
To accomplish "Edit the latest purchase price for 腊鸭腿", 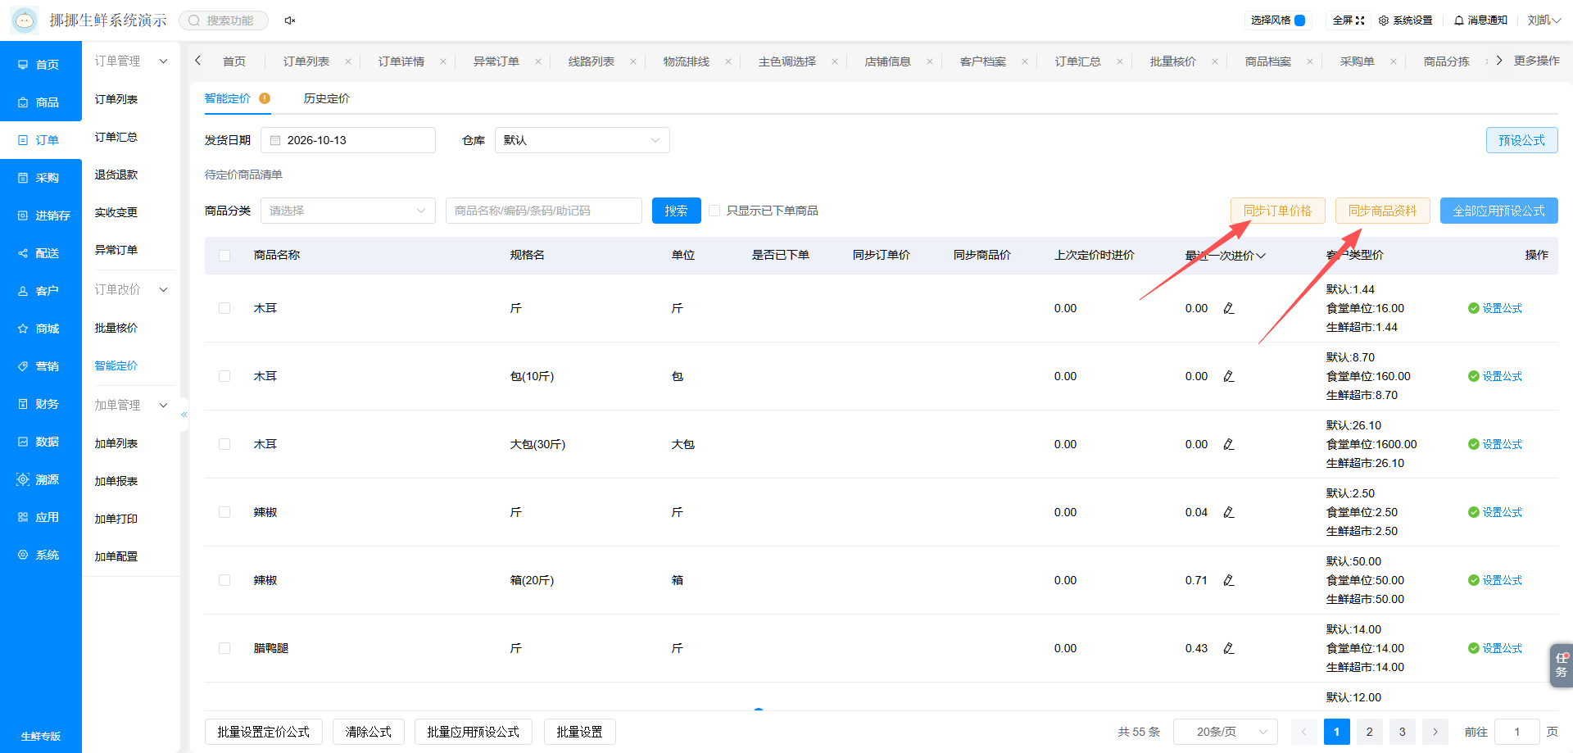I will click(1229, 648).
